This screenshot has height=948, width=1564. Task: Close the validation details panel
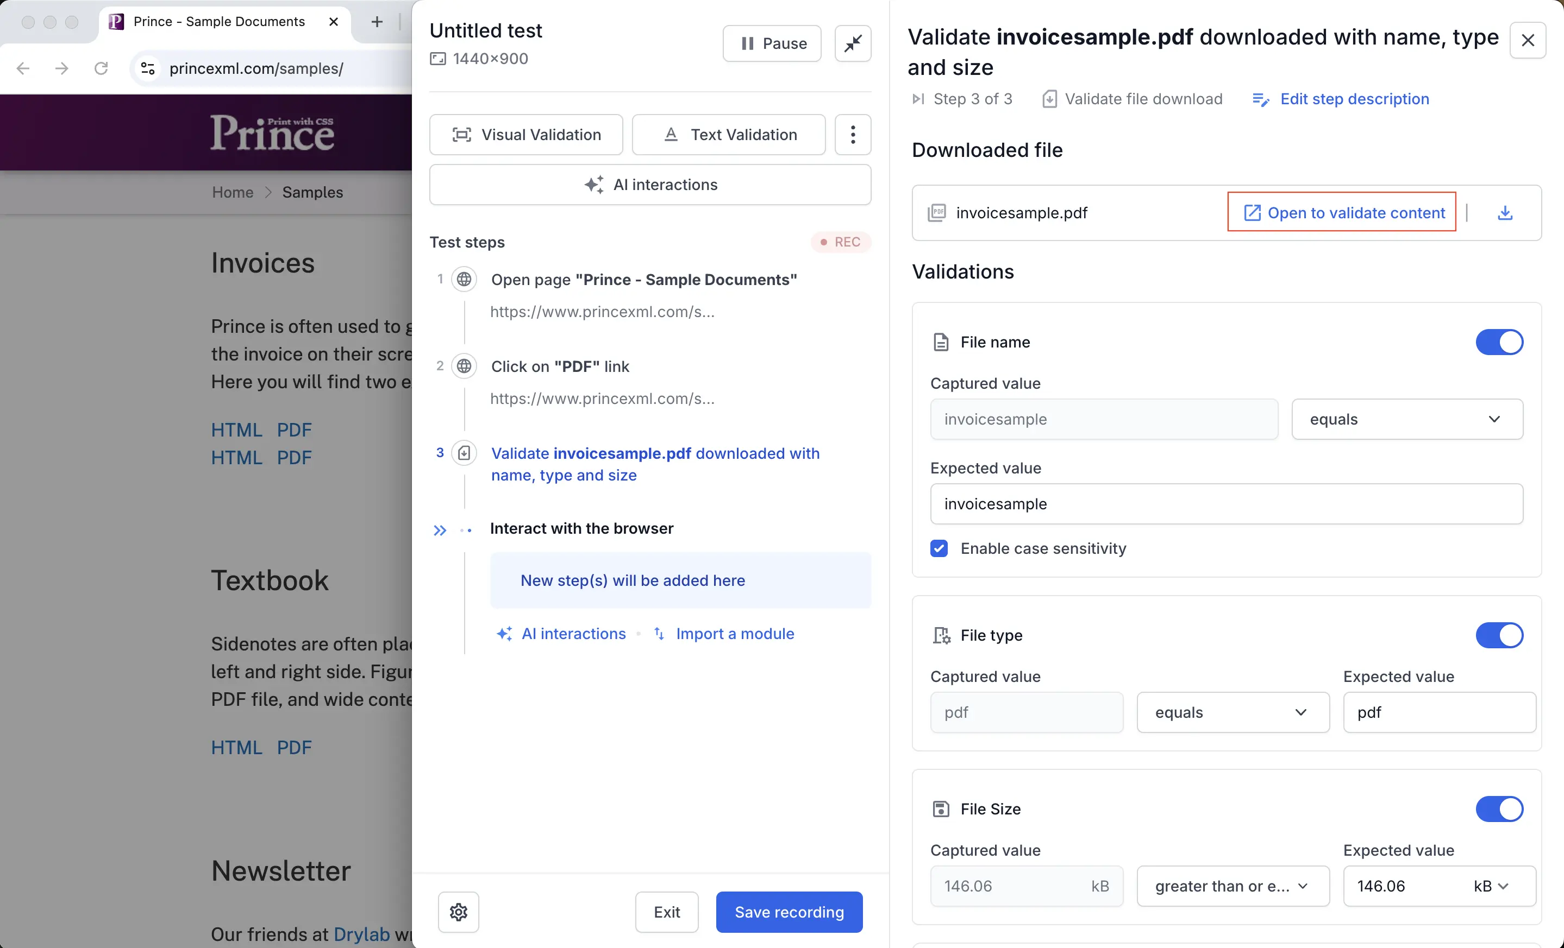[1527, 41]
